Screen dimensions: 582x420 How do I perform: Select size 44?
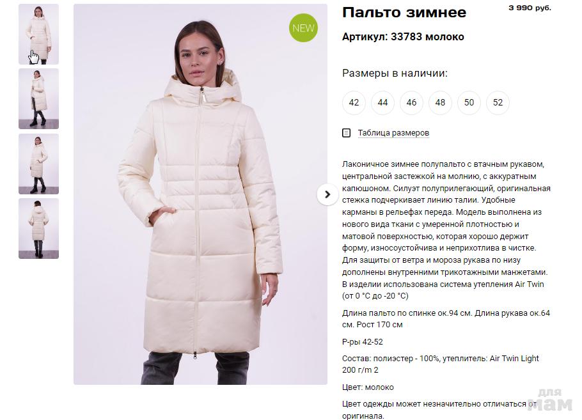382,102
